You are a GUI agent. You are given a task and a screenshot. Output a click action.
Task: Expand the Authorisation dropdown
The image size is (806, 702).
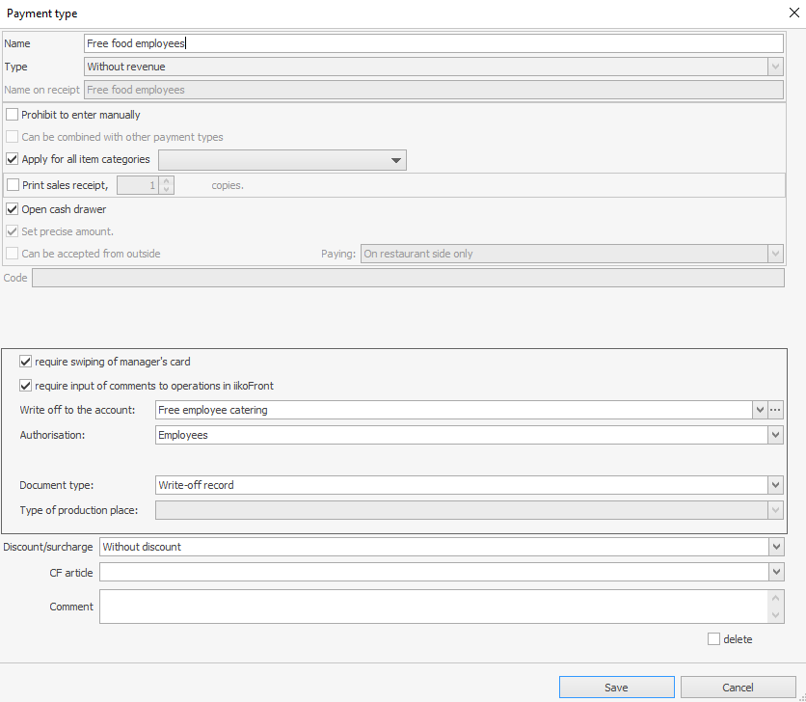click(x=775, y=435)
